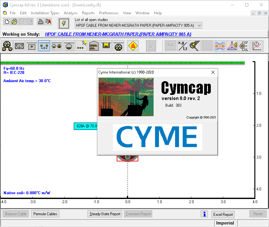Open the Edit menu
This screenshot has width=269, height=227.
[23, 13]
